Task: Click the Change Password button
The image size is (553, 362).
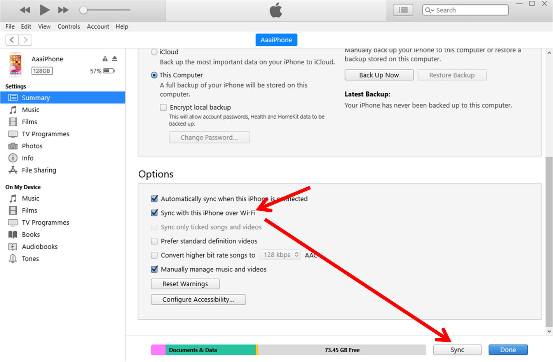Action: tap(209, 137)
